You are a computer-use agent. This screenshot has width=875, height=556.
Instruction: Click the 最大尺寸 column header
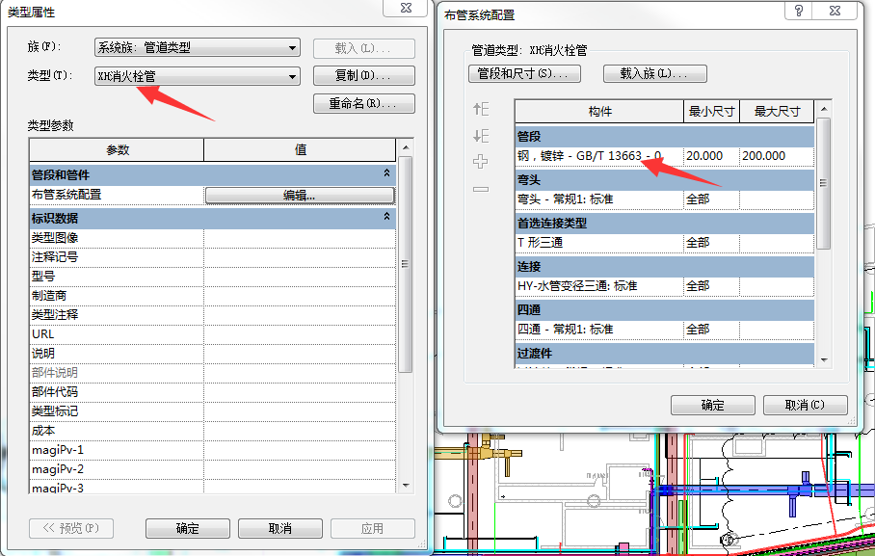[777, 112]
